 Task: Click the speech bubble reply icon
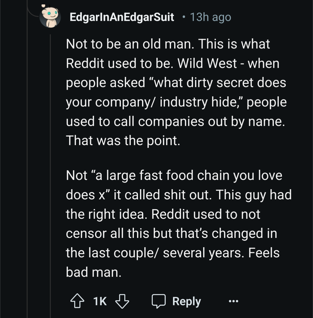(x=159, y=301)
